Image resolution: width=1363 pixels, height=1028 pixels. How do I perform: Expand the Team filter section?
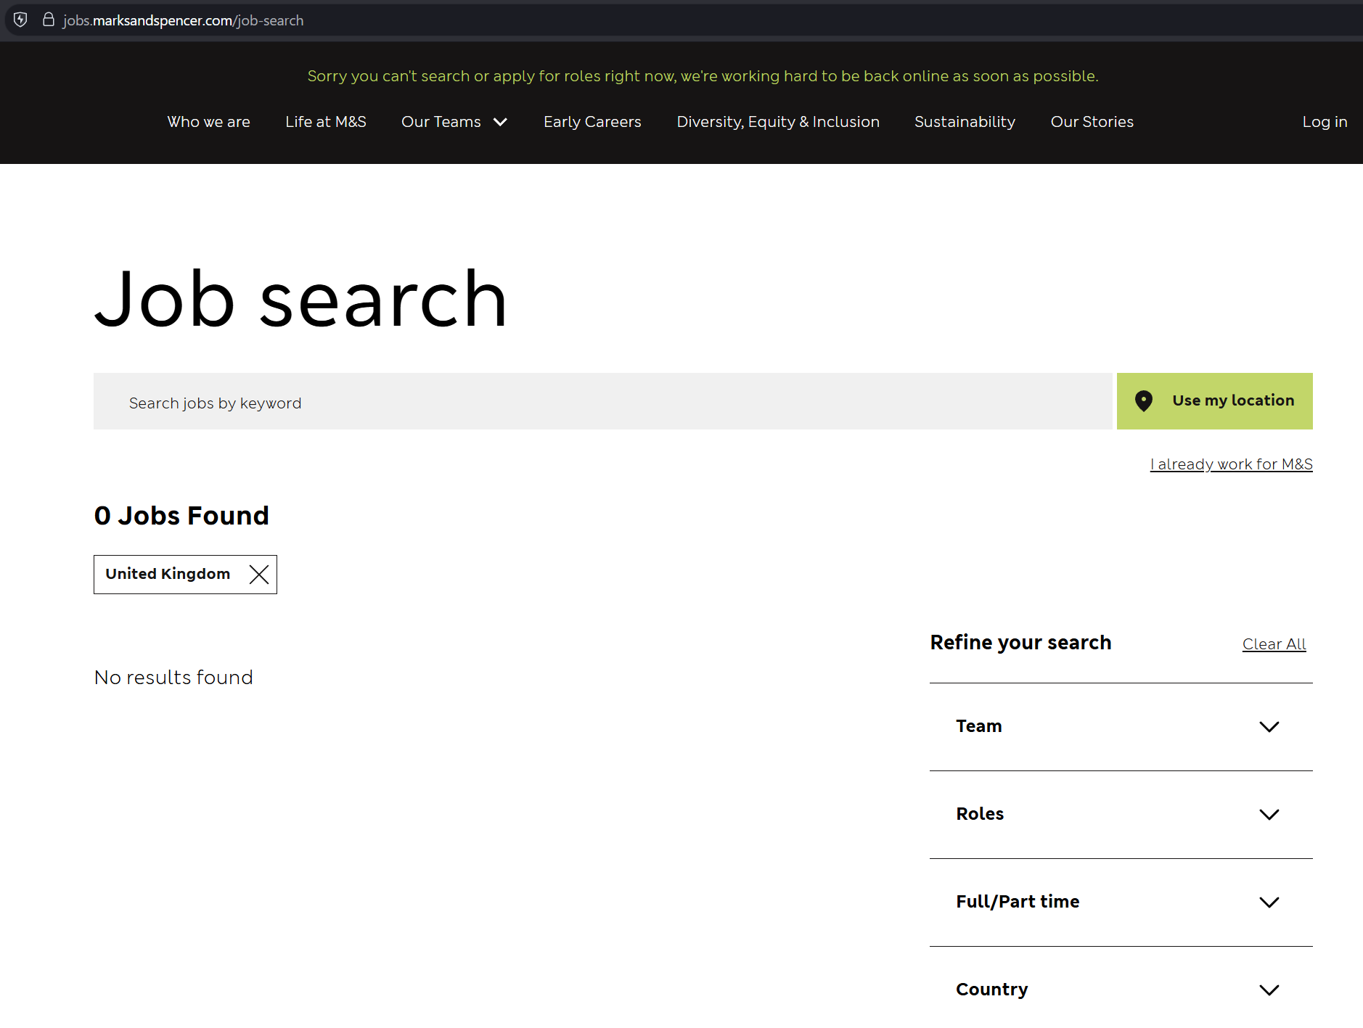click(1269, 727)
